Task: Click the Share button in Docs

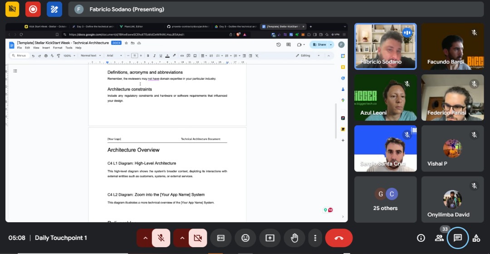Action: 319,44
